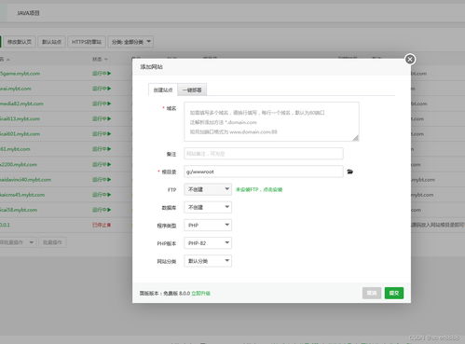This screenshot has height=344, width=465.
Task: Open the FTP dropdown
Action: click(x=208, y=189)
